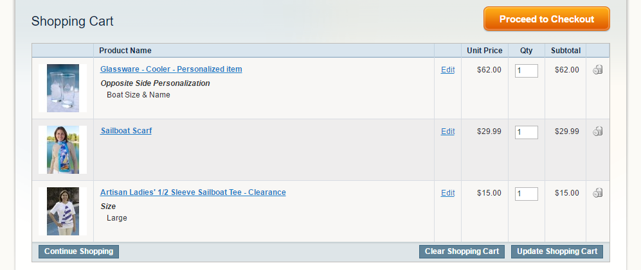
Task: Open the Glassware - Cooler product link
Action: (171, 69)
